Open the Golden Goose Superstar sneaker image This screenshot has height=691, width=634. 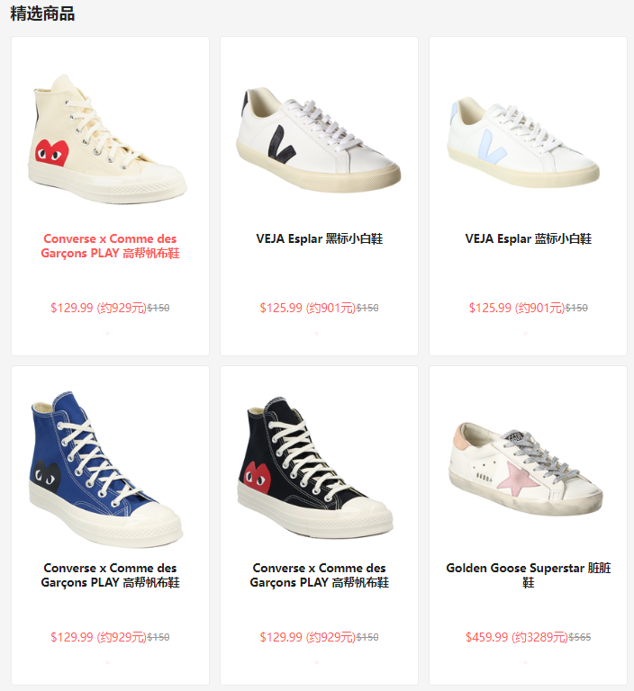[526, 468]
